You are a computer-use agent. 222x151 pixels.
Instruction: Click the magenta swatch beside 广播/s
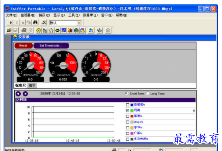point(132,134)
